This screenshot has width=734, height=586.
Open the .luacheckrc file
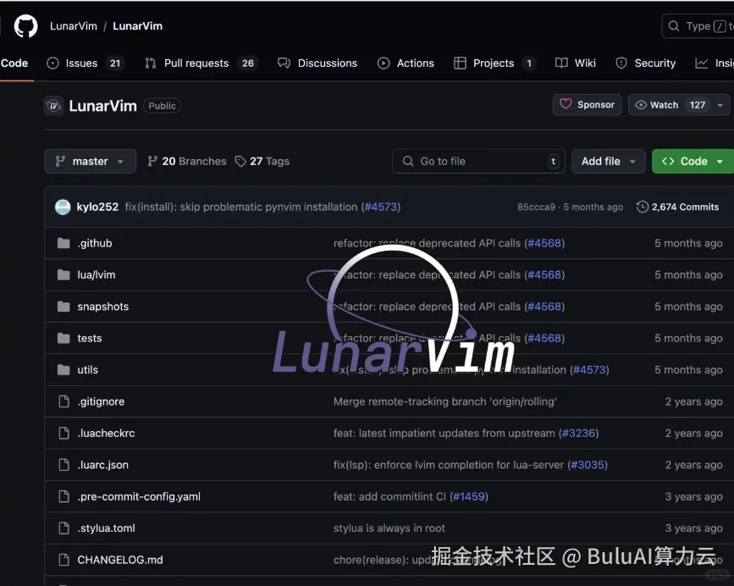tap(107, 434)
